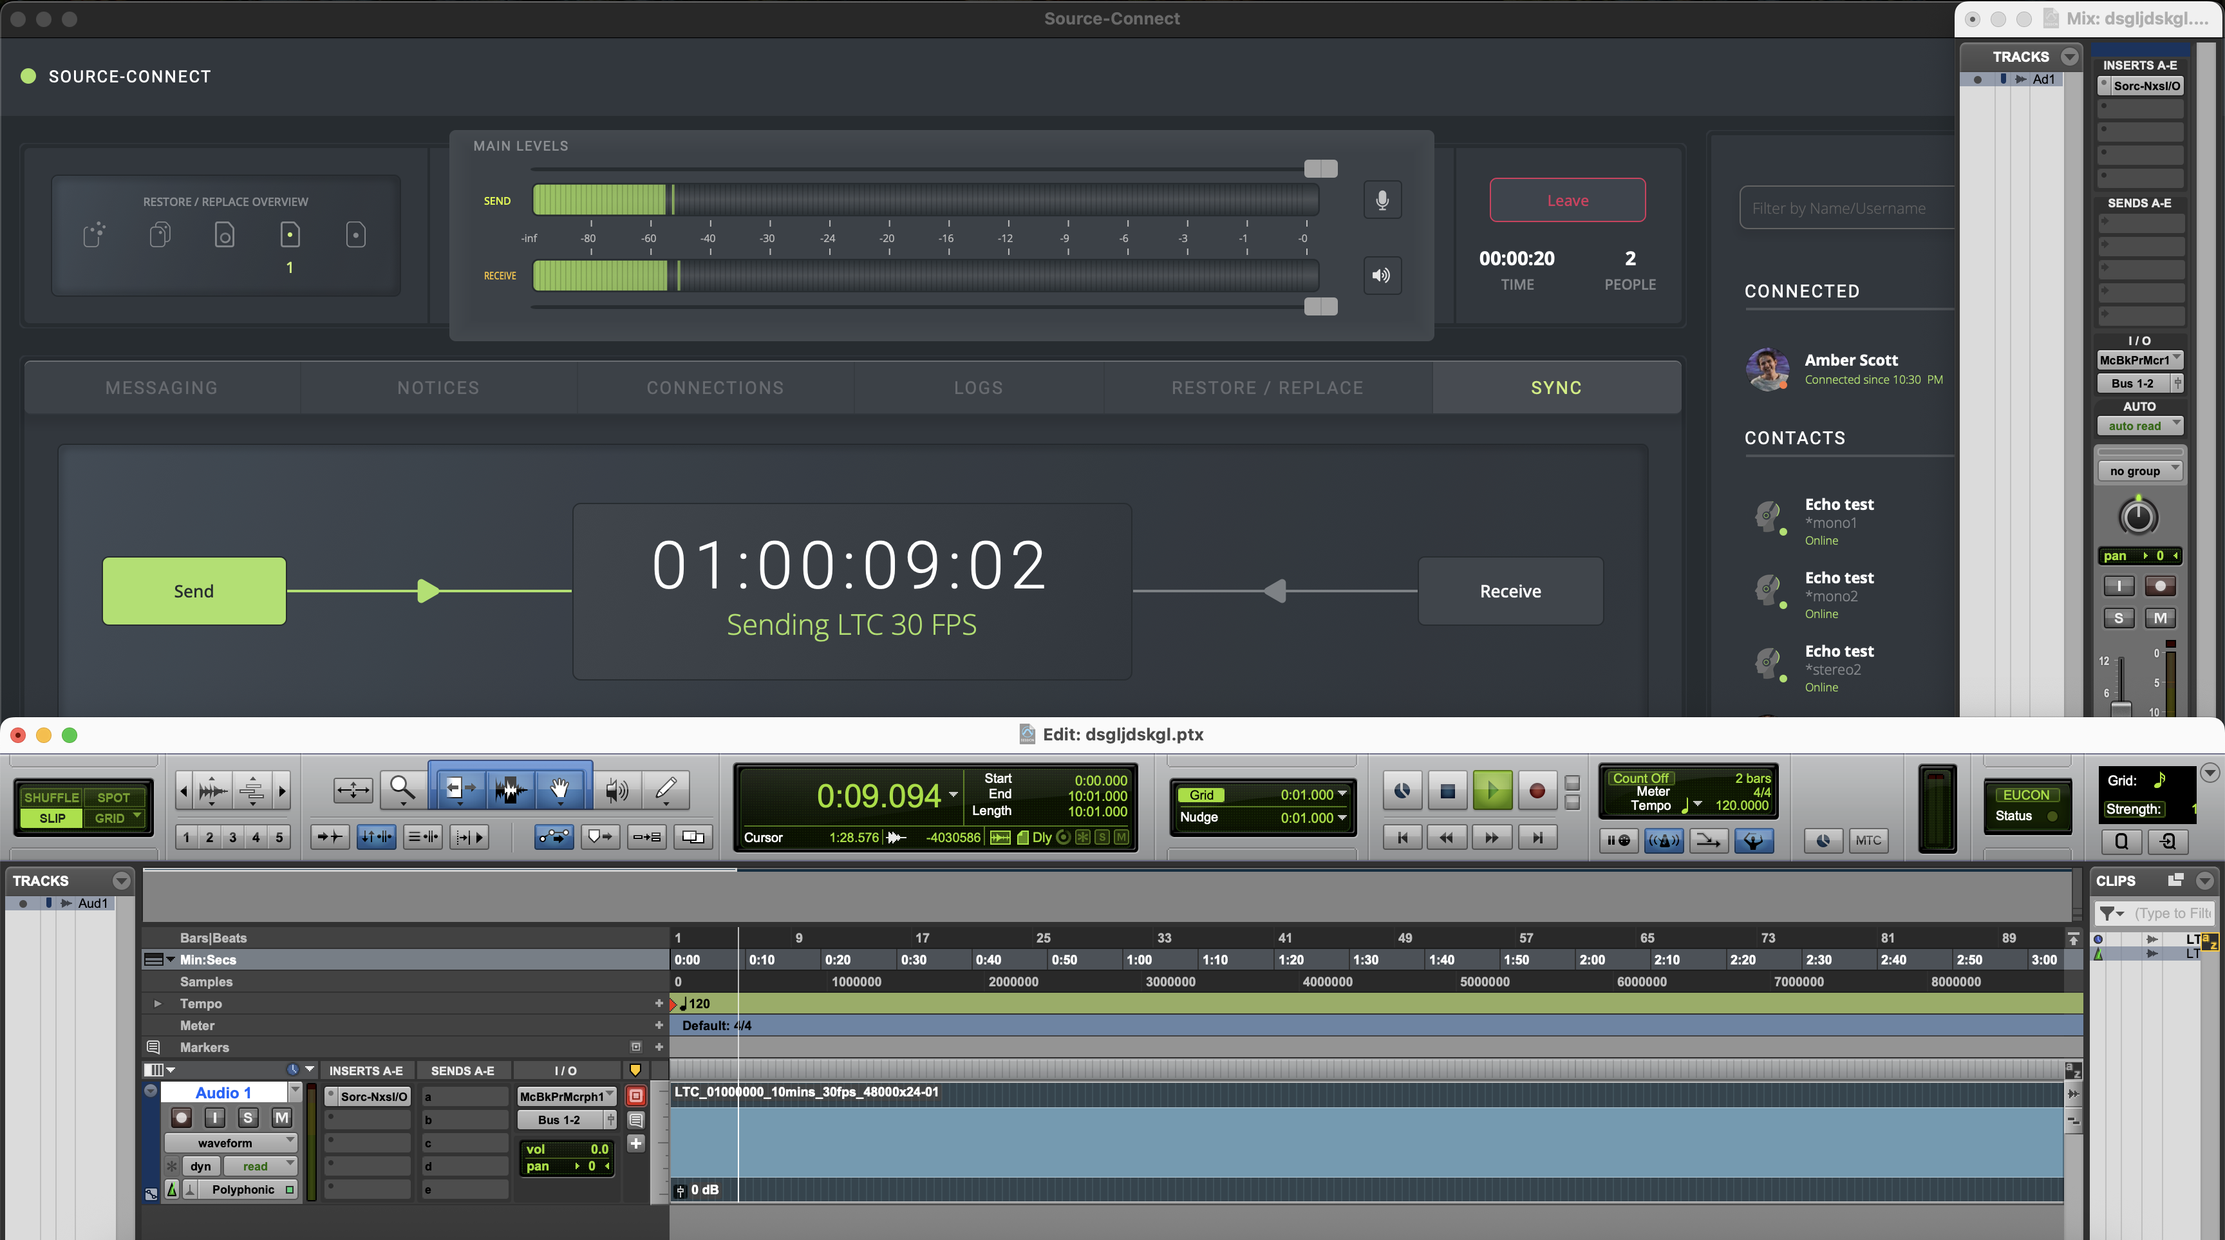
Task: Select the Pencil tool
Action: click(x=665, y=789)
